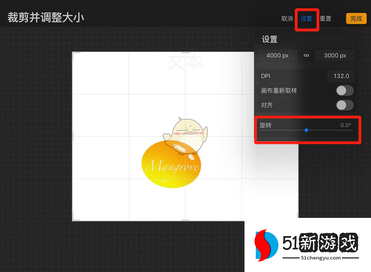Click the top-left crop boundary handle
The height and width of the screenshot is (272, 371).
73,53
